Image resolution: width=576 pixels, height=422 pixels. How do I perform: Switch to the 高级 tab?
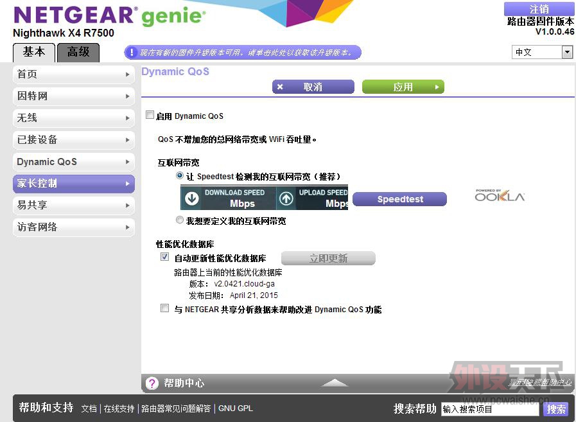tap(78, 52)
